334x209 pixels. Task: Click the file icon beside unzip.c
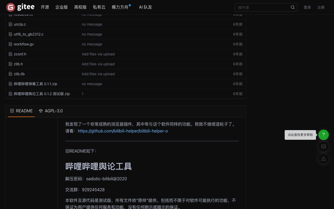[10, 24]
